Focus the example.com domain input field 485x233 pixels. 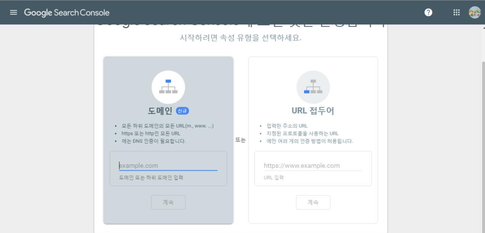(168, 166)
